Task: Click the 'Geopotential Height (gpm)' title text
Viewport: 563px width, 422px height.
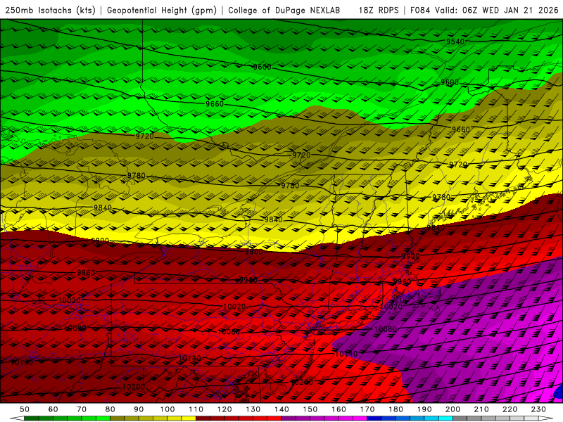Action: (162, 11)
